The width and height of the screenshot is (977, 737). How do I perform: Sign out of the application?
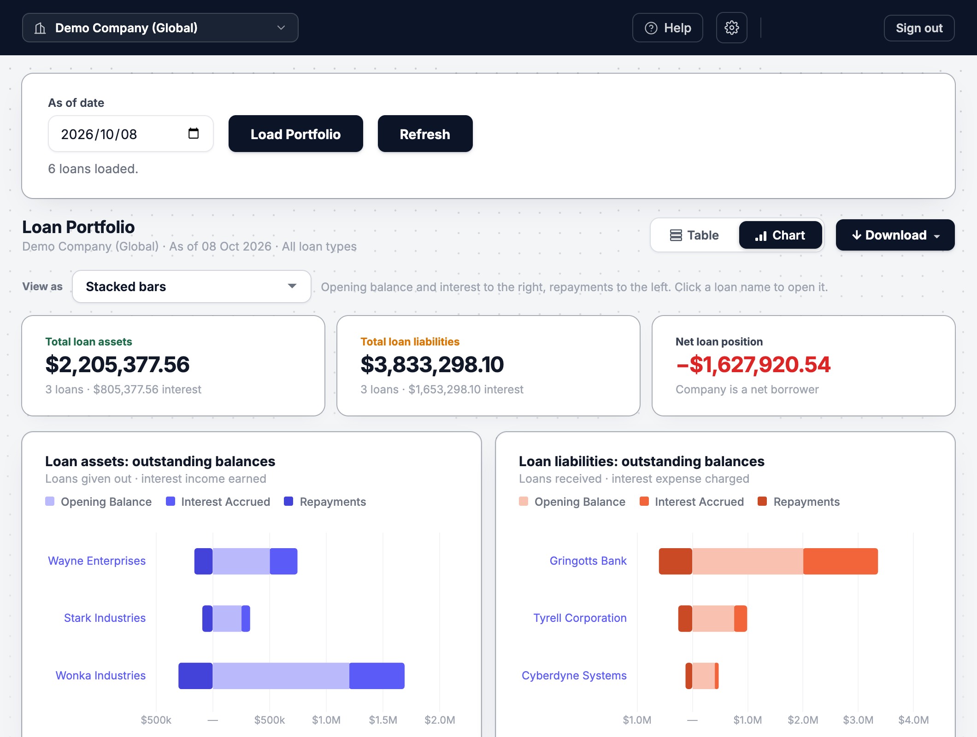[919, 28]
